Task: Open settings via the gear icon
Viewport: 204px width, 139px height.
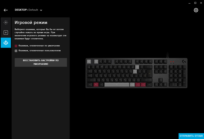Action: (x=196, y=10)
